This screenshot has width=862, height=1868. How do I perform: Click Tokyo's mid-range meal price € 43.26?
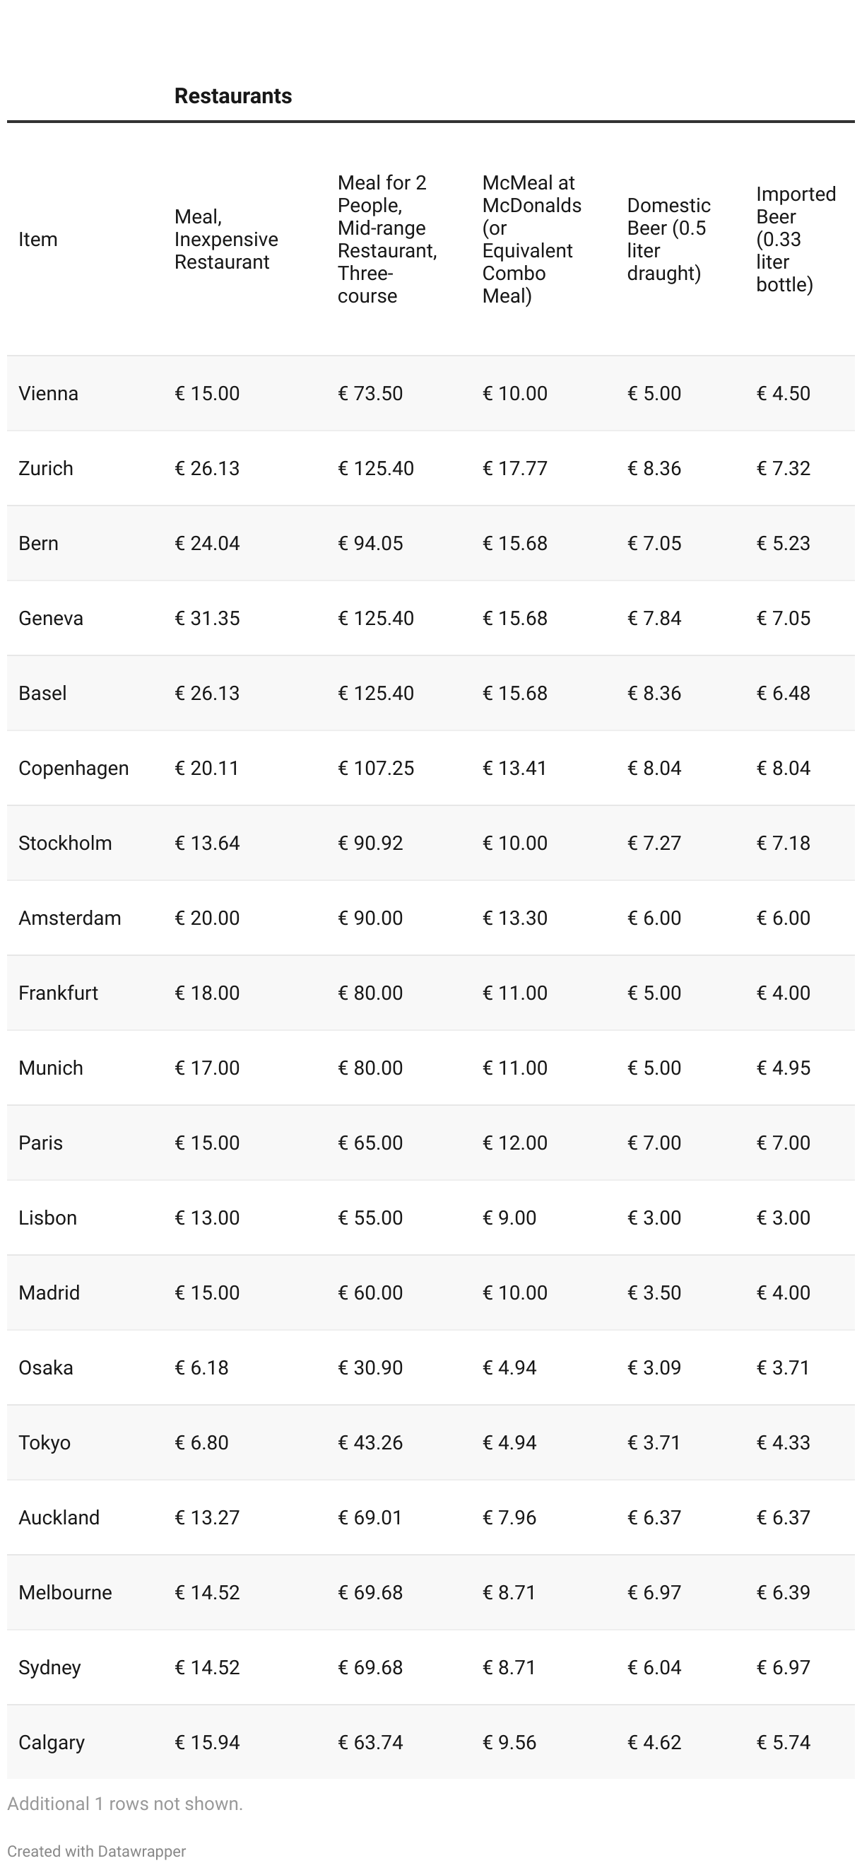(x=370, y=1442)
